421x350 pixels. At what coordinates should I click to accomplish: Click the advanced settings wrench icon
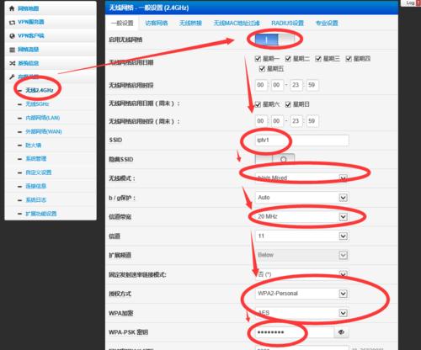click(12, 77)
